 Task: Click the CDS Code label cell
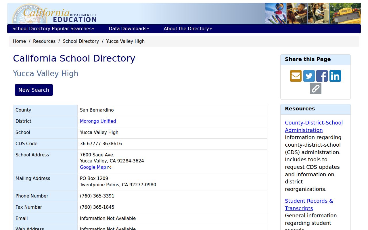coord(45,144)
